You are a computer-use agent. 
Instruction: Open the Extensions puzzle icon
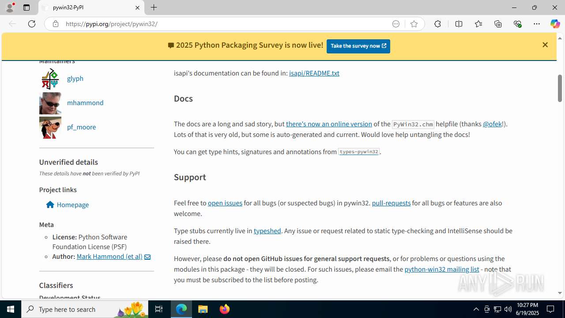tap(437, 24)
